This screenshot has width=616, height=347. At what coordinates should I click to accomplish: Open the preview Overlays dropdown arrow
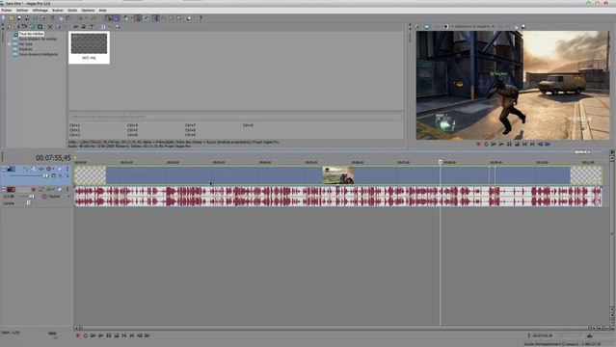point(507,27)
